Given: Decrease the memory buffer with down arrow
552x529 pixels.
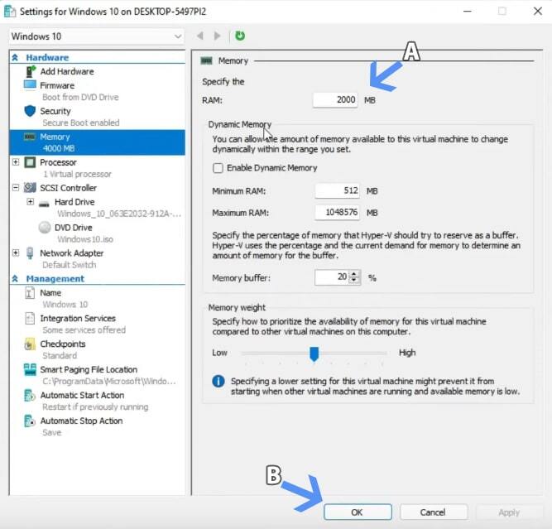Looking at the screenshot, I should (x=354, y=281).
